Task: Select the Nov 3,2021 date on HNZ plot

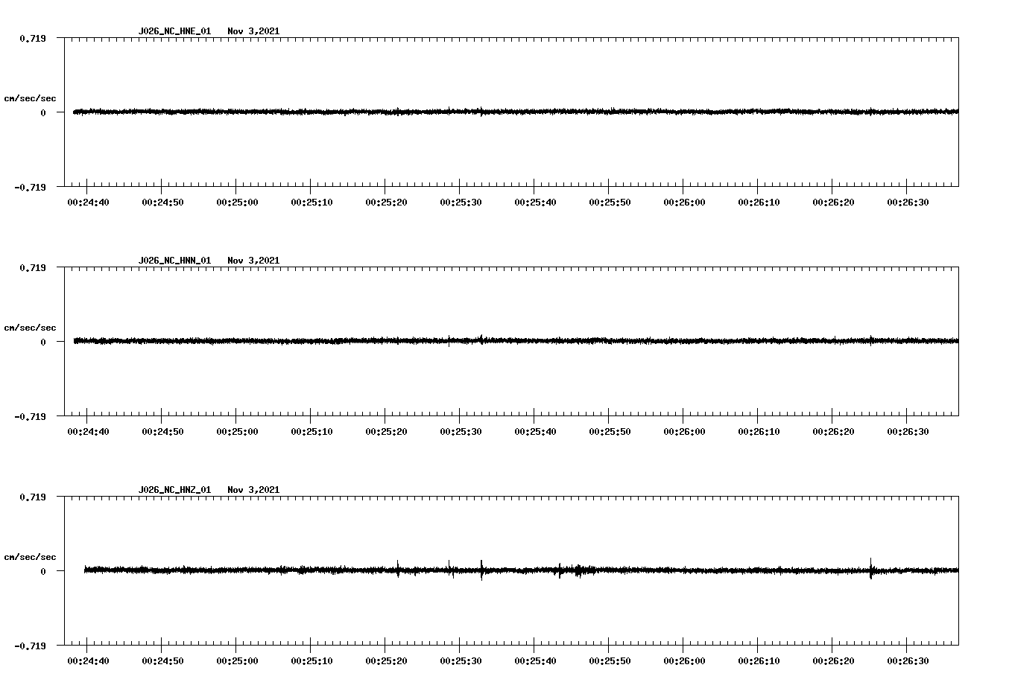Action: point(253,490)
